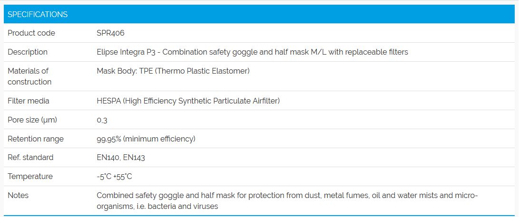The image size is (519, 217).
Task: Select the 0.3 pore size value
Action: (x=102, y=120)
